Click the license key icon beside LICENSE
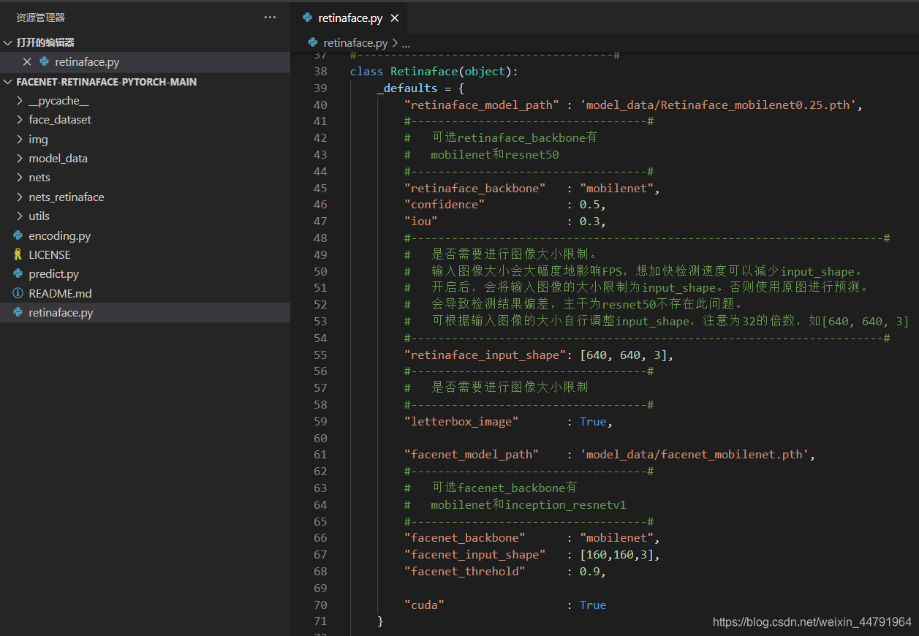The image size is (919, 636). pos(18,255)
